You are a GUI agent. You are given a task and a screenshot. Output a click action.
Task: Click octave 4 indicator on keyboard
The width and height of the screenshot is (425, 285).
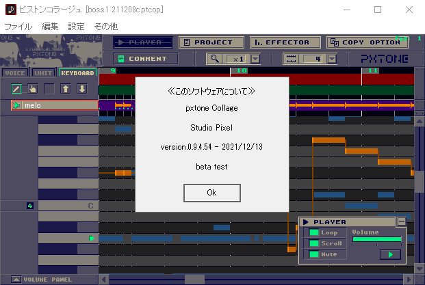(30, 206)
